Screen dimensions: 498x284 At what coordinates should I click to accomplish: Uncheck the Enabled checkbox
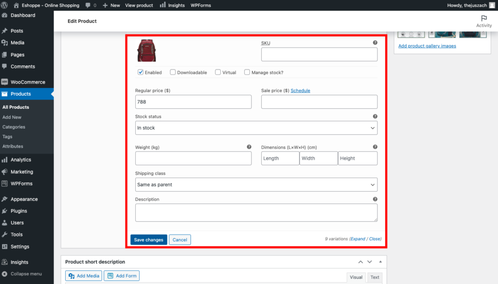click(x=141, y=72)
